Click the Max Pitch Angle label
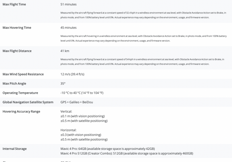The image size is (232, 162). click(14, 84)
